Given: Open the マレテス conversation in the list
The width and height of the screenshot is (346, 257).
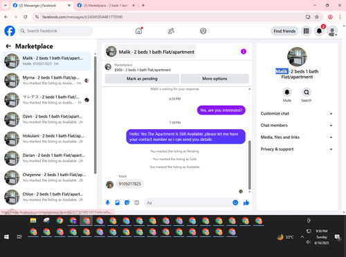Looking at the screenshot, I should 46,100.
